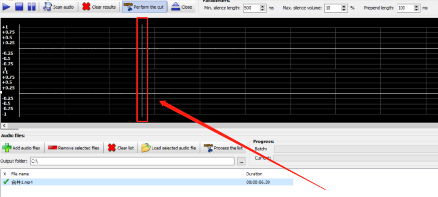Screen dimensions: 438x197
Task: Click the Max. silence volume input field
Action: [333, 8]
